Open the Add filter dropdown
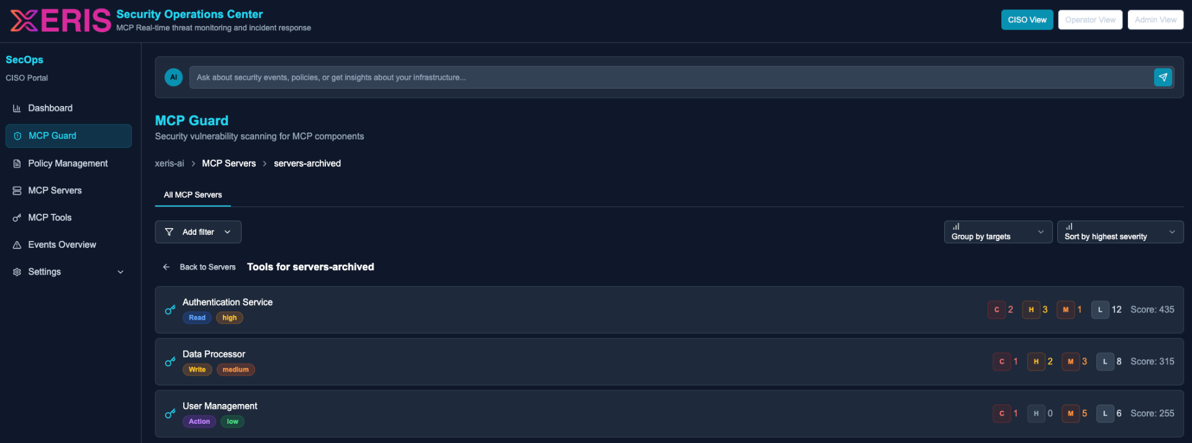The width and height of the screenshot is (1192, 443). pyautogui.click(x=198, y=232)
